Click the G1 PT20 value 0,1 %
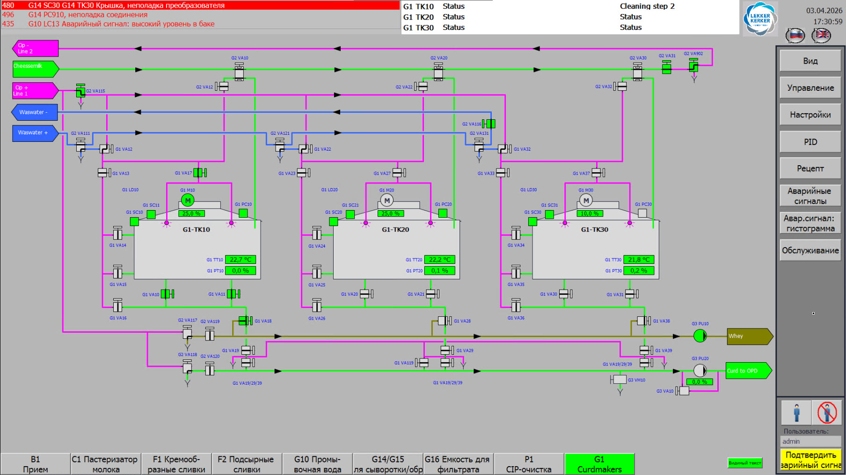The image size is (846, 475). pos(440,270)
